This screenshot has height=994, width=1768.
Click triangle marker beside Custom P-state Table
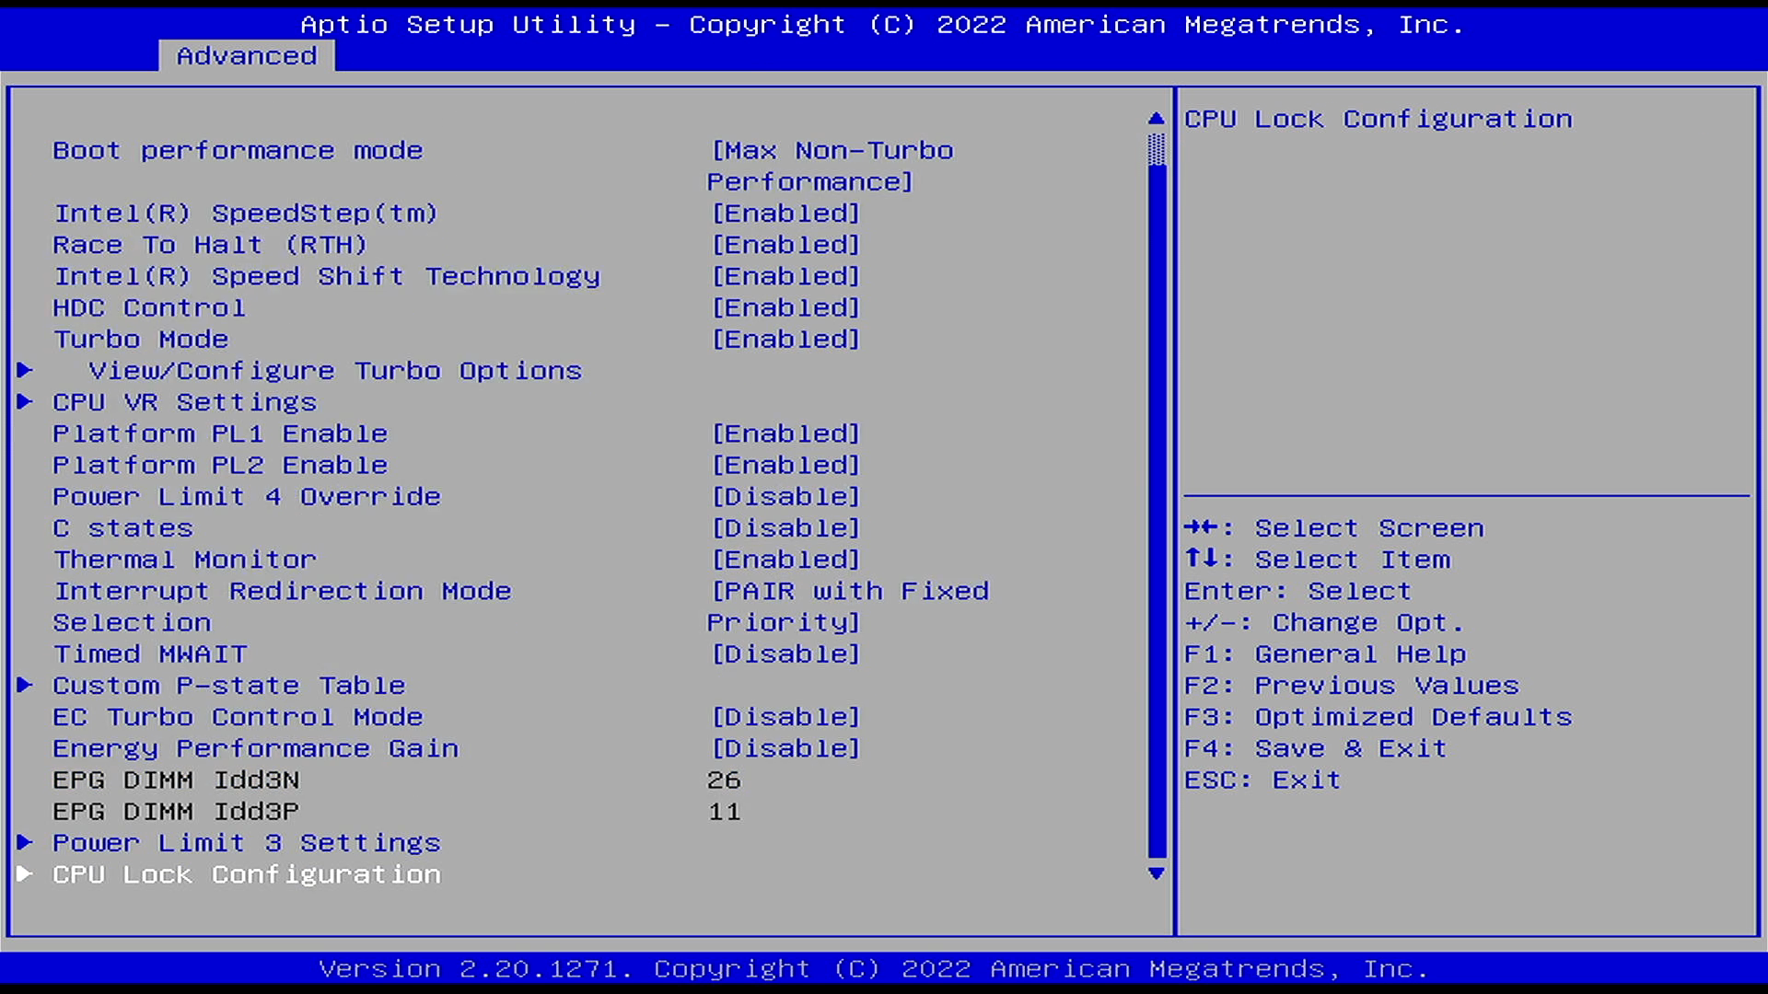[25, 685]
